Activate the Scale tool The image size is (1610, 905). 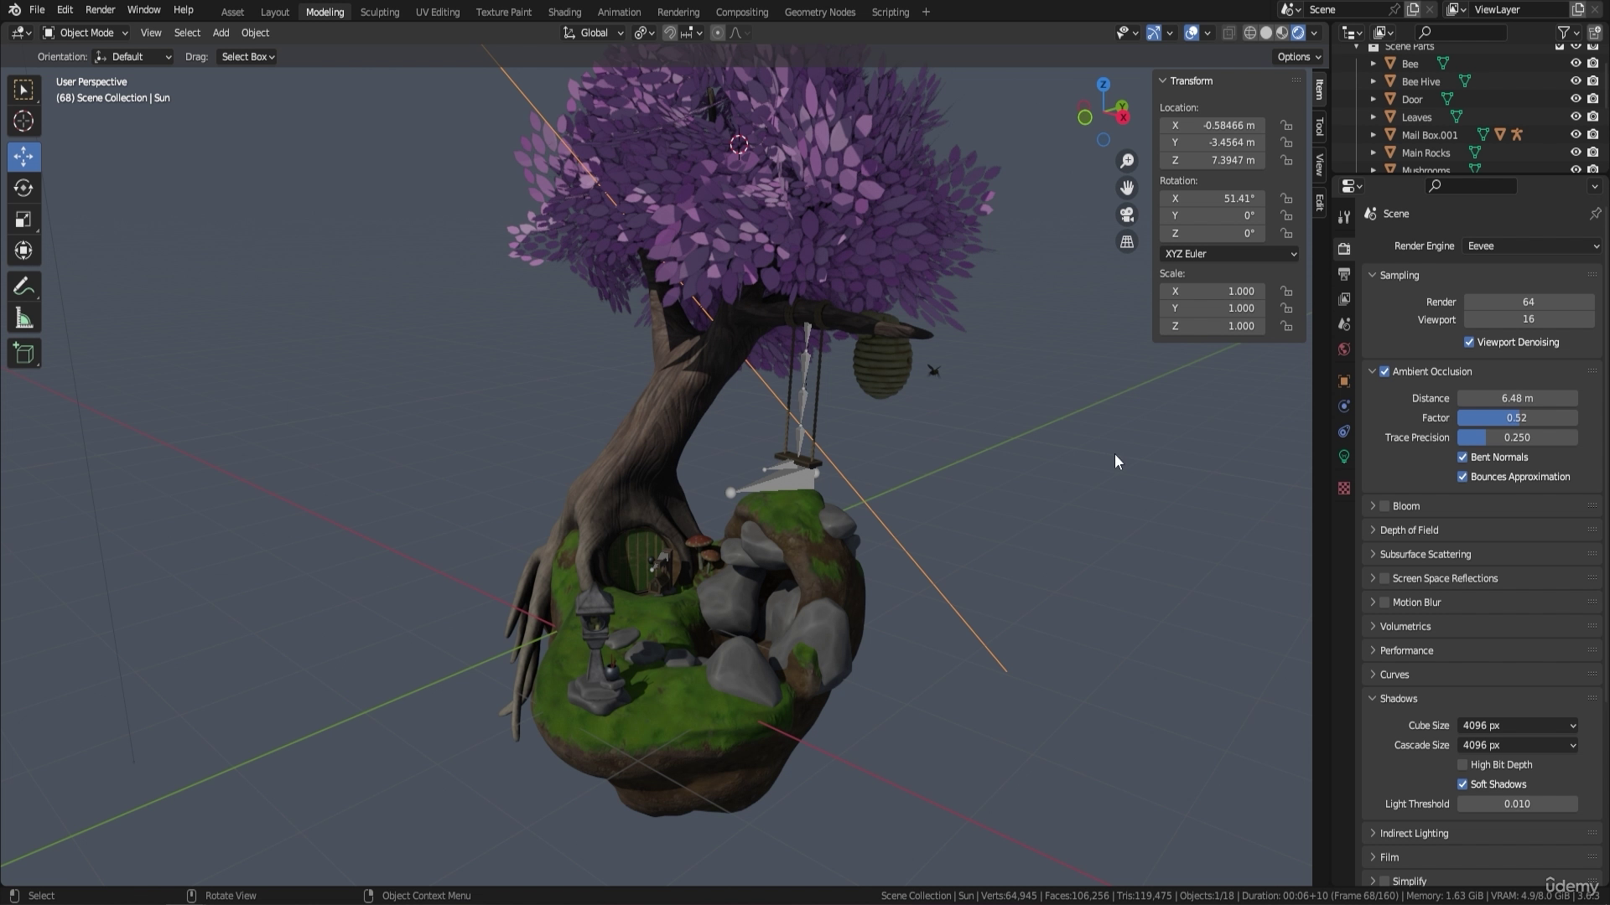pyautogui.click(x=23, y=220)
